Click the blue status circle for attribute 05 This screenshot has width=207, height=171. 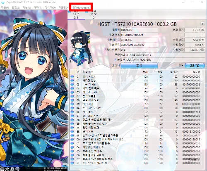coord(72,92)
